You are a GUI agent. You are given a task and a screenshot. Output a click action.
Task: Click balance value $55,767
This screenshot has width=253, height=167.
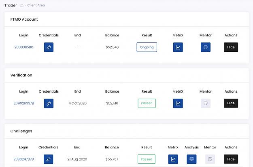point(112,159)
